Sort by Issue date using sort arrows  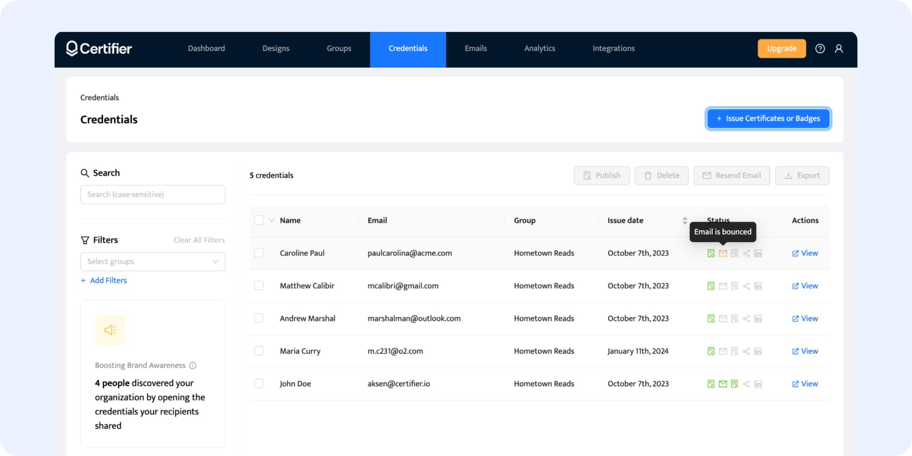[684, 220]
